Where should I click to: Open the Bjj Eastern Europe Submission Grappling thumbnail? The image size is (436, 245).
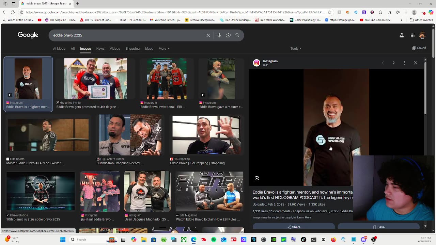tap(130, 135)
